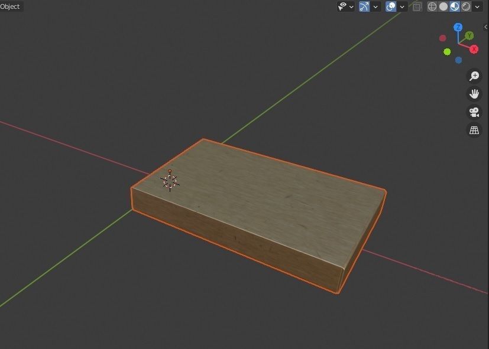Click the Y axis on the navigation gizmo
The image size is (489, 349).
click(469, 36)
